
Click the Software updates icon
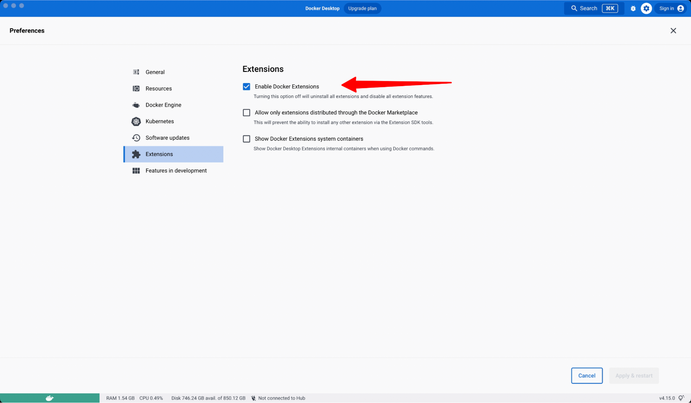(136, 138)
